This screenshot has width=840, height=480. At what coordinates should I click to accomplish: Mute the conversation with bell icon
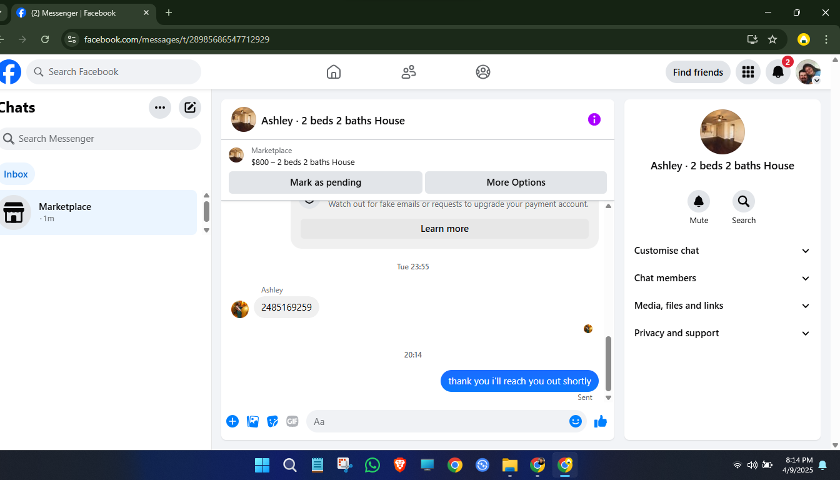(699, 201)
